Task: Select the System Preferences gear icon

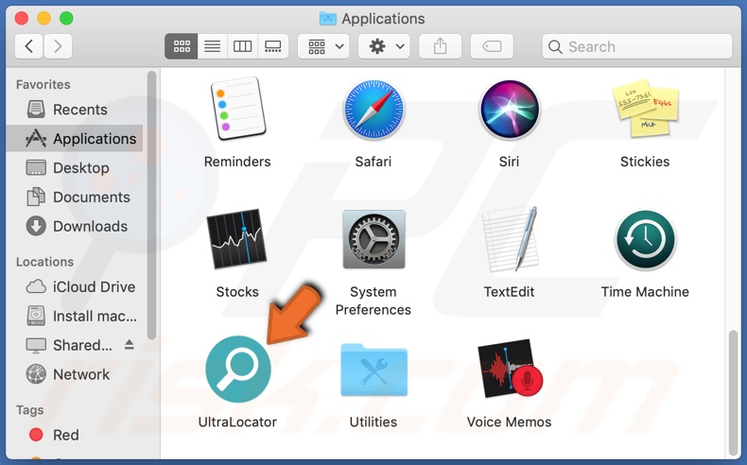Action: tap(373, 239)
